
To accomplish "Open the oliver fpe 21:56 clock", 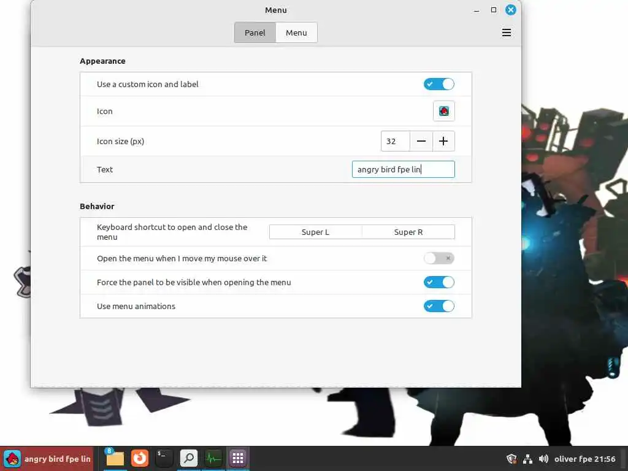I will [x=584, y=459].
